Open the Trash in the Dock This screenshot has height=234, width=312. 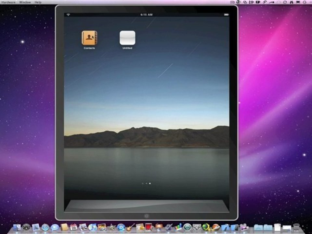(x=296, y=227)
